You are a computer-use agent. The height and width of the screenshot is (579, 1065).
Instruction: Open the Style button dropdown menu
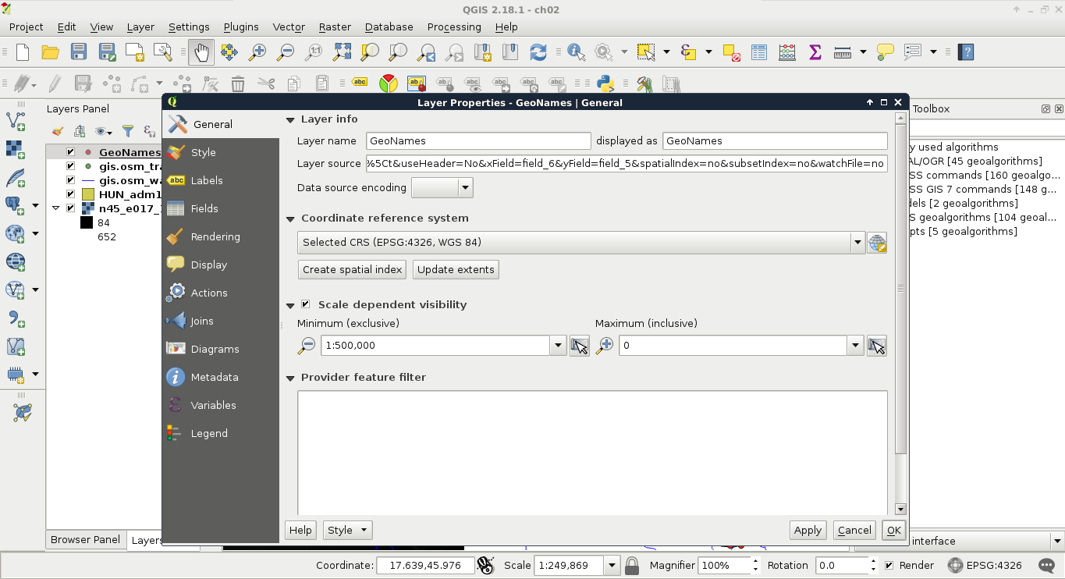348,530
